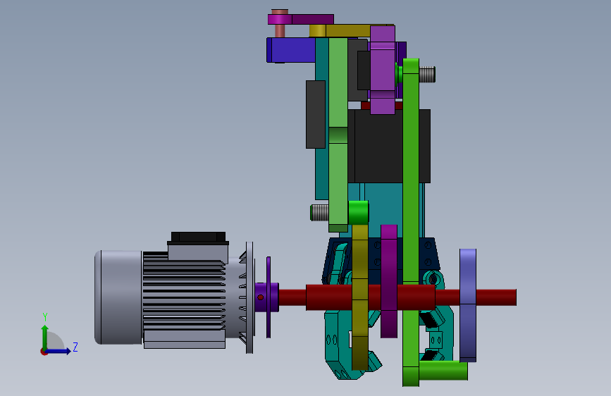Pick the light green vertical bar
The height and width of the screenshot is (396, 611).
338,135
